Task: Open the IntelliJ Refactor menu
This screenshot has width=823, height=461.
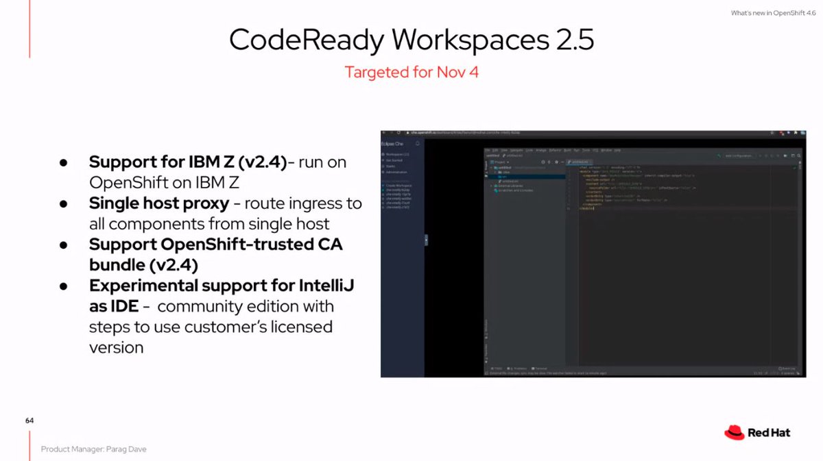Action: 555,150
